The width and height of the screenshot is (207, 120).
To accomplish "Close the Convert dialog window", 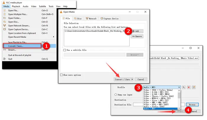I will [198, 48].
